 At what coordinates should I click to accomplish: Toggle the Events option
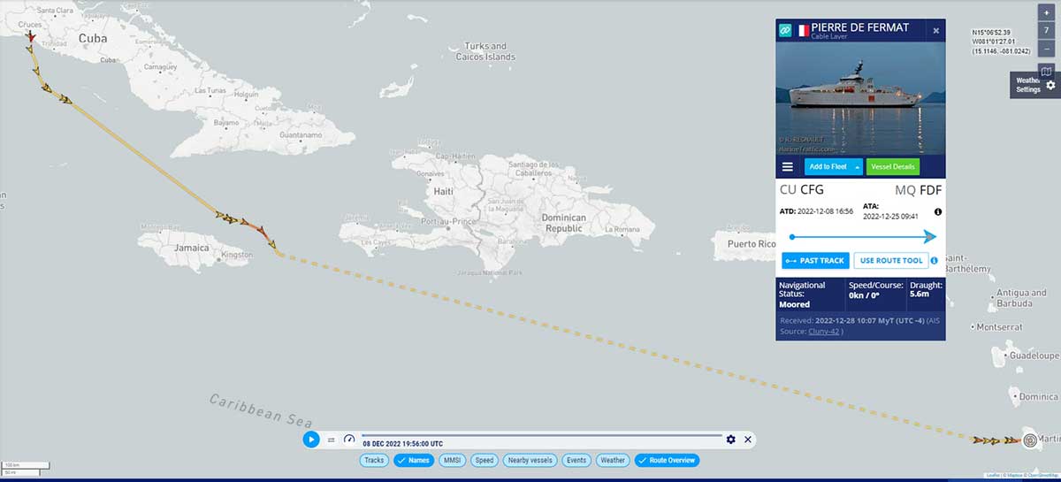click(x=577, y=460)
